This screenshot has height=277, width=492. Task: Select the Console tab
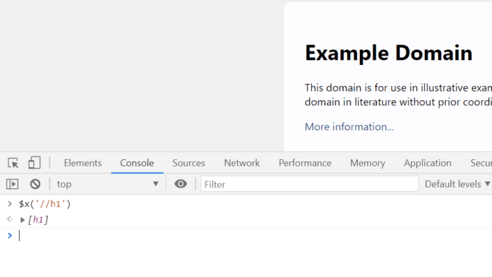pos(137,163)
